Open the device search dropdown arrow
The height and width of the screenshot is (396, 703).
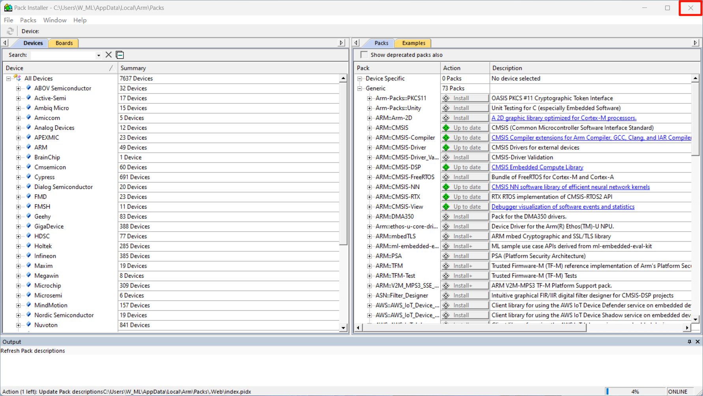[x=99, y=55]
